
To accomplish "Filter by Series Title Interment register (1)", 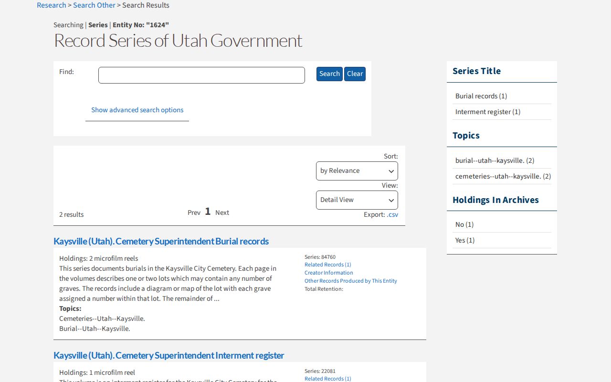I will point(488,112).
